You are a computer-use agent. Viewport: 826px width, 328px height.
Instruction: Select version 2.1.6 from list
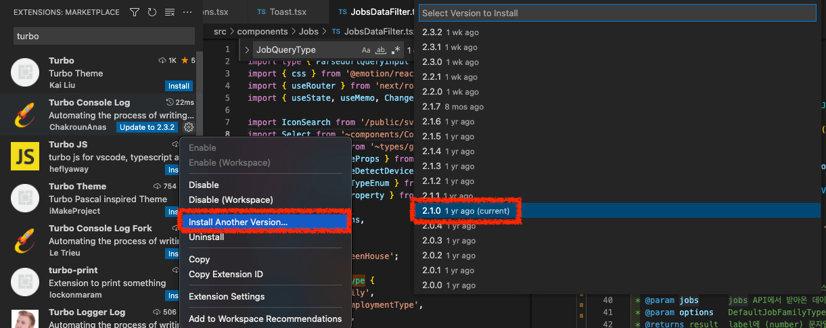click(x=617, y=122)
